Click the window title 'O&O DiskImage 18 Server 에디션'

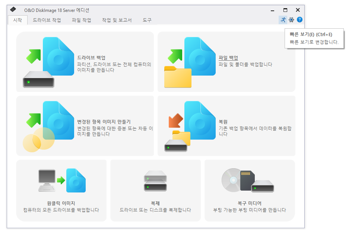click(57, 10)
